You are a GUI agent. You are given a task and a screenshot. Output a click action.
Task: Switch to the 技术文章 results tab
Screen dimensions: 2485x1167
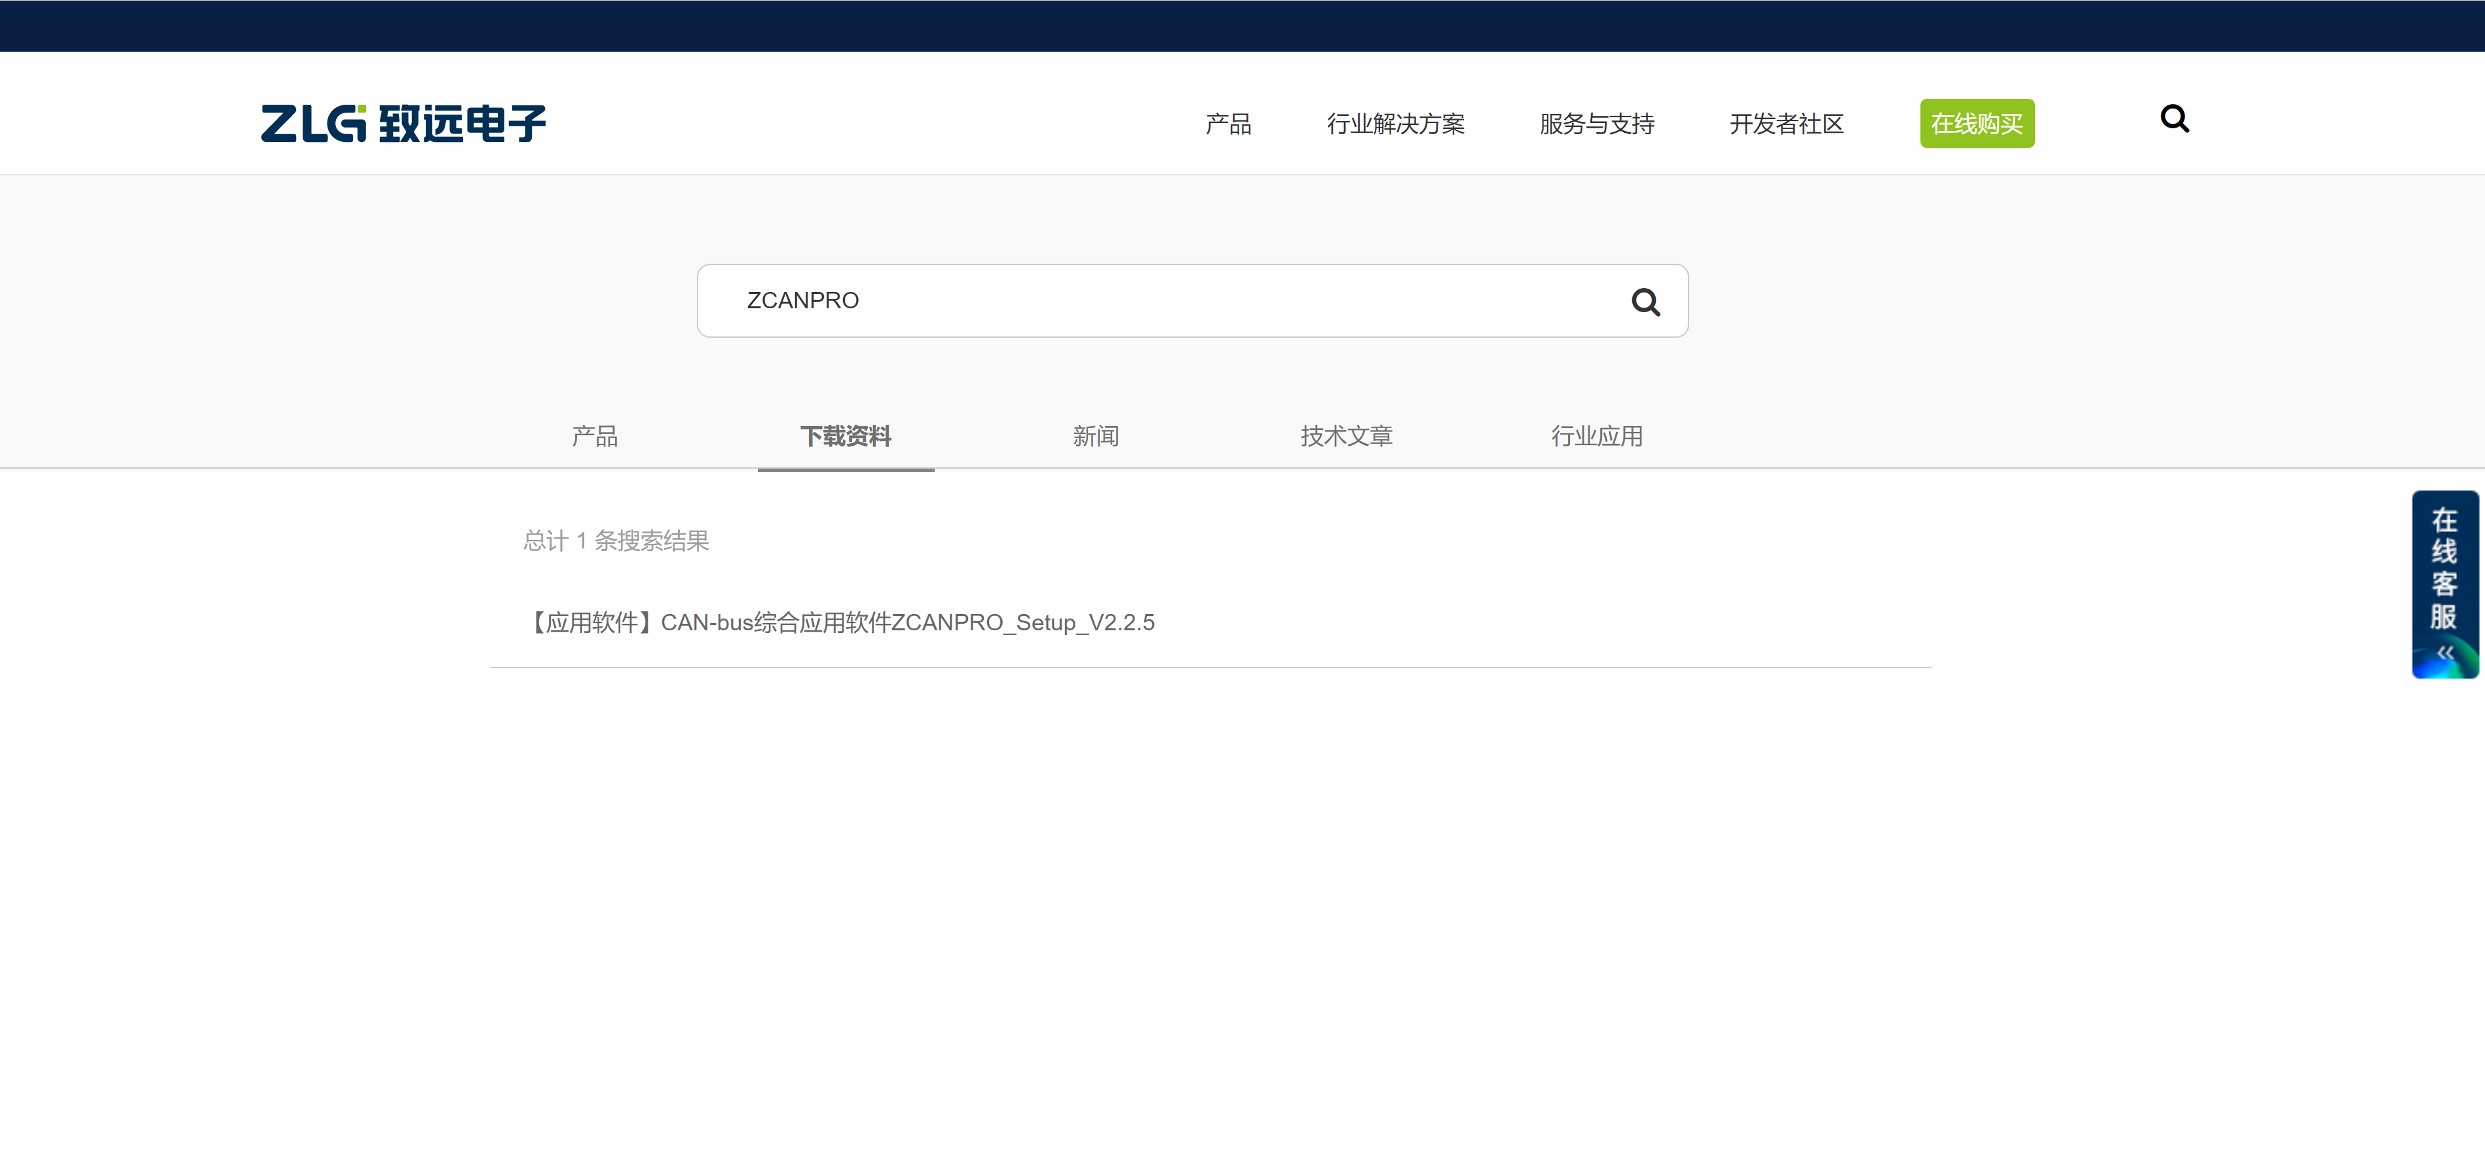click(1346, 437)
